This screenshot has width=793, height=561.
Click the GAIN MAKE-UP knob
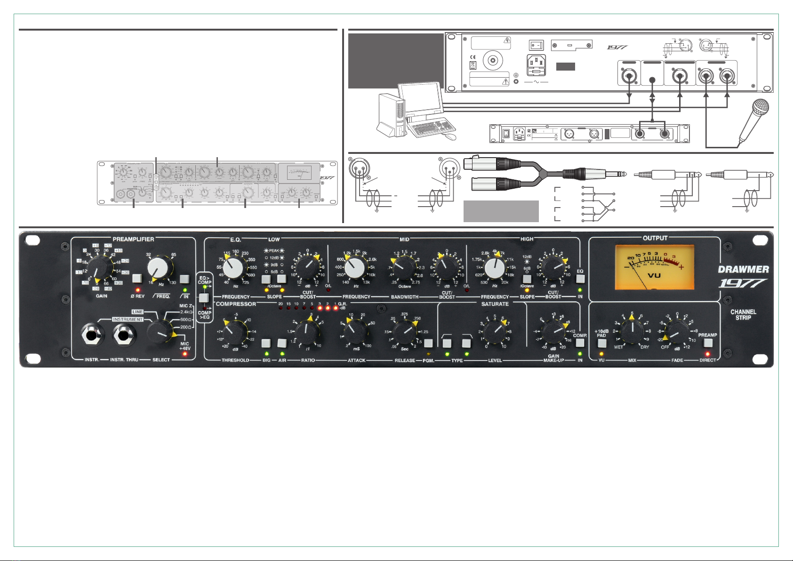click(x=553, y=332)
